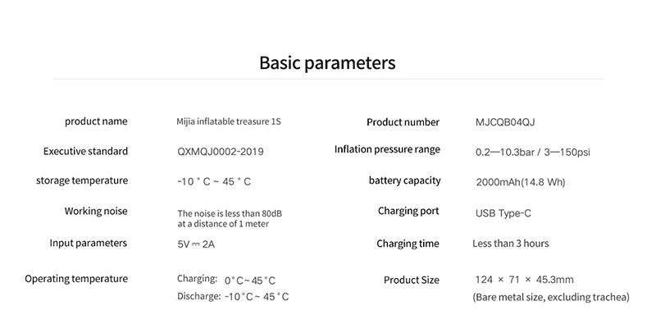Select the Bare metal size note

(551, 297)
